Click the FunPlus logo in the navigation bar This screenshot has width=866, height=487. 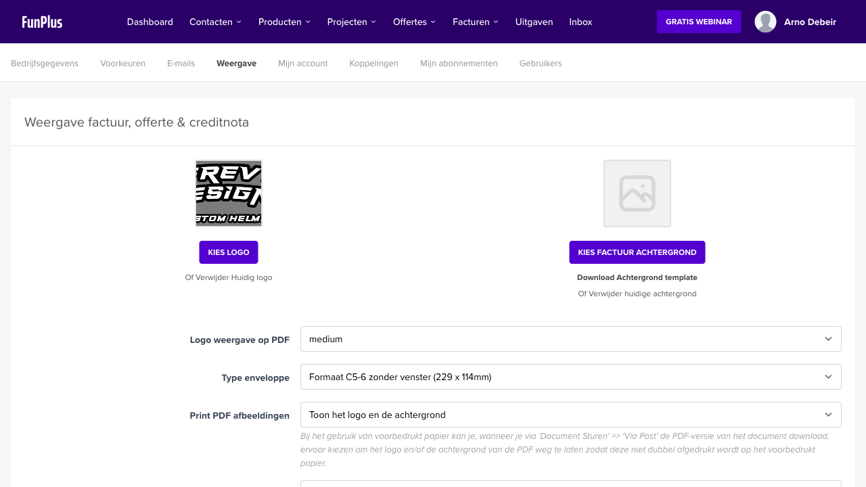click(x=41, y=21)
